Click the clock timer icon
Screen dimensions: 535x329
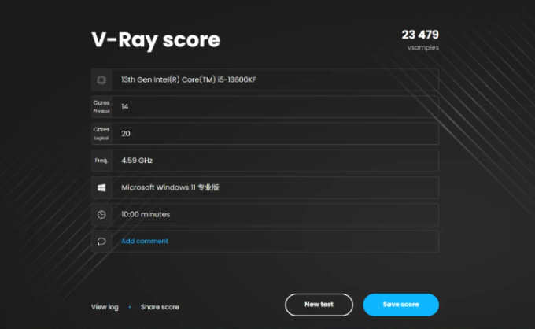coord(101,215)
